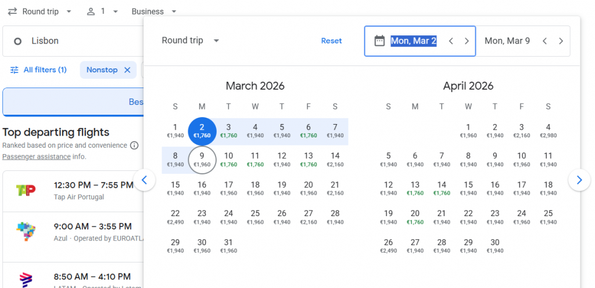This screenshot has width=595, height=288.
Task: Select March 22 priced €2,490
Action: [175, 217]
